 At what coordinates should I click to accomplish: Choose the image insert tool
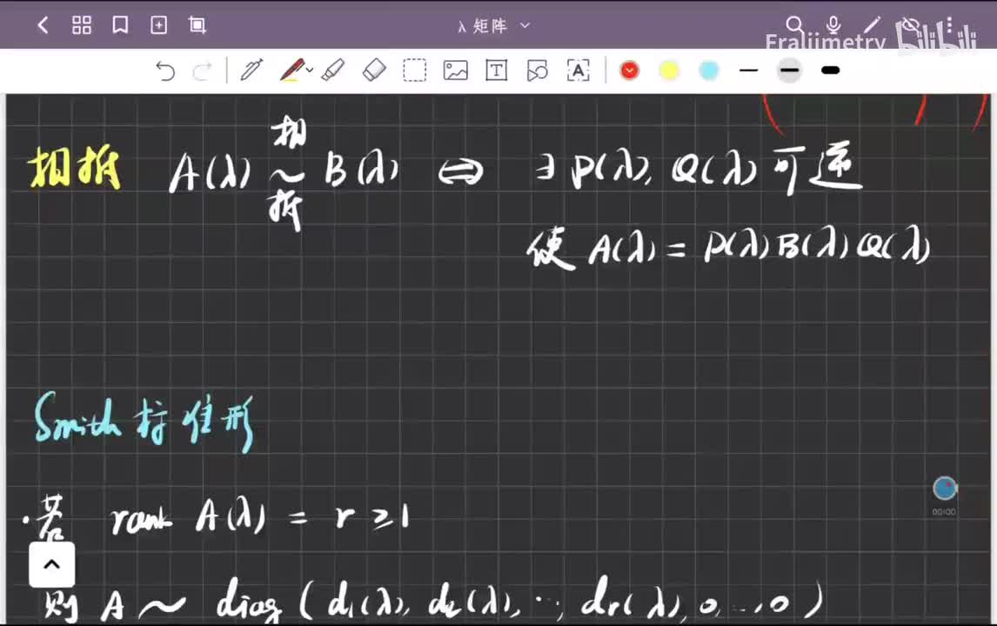tap(455, 70)
